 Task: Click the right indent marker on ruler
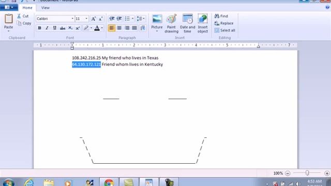click(259, 46)
